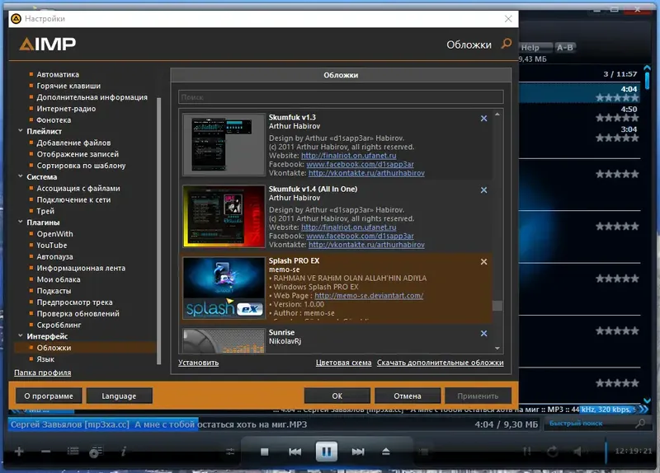Open the Трей settings page

[x=45, y=211]
